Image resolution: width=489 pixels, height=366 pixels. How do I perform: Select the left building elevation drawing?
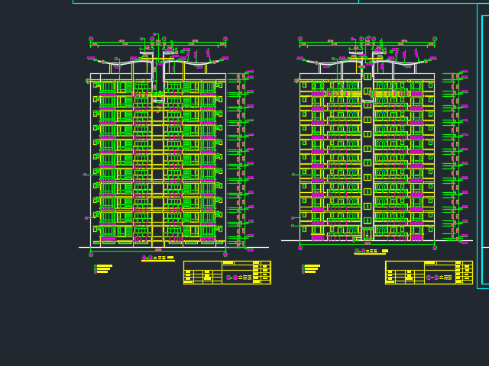click(158, 160)
